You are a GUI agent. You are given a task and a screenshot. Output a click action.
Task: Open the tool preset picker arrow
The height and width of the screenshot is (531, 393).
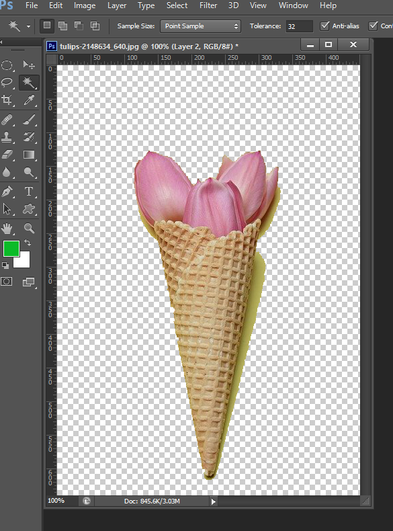[28, 26]
